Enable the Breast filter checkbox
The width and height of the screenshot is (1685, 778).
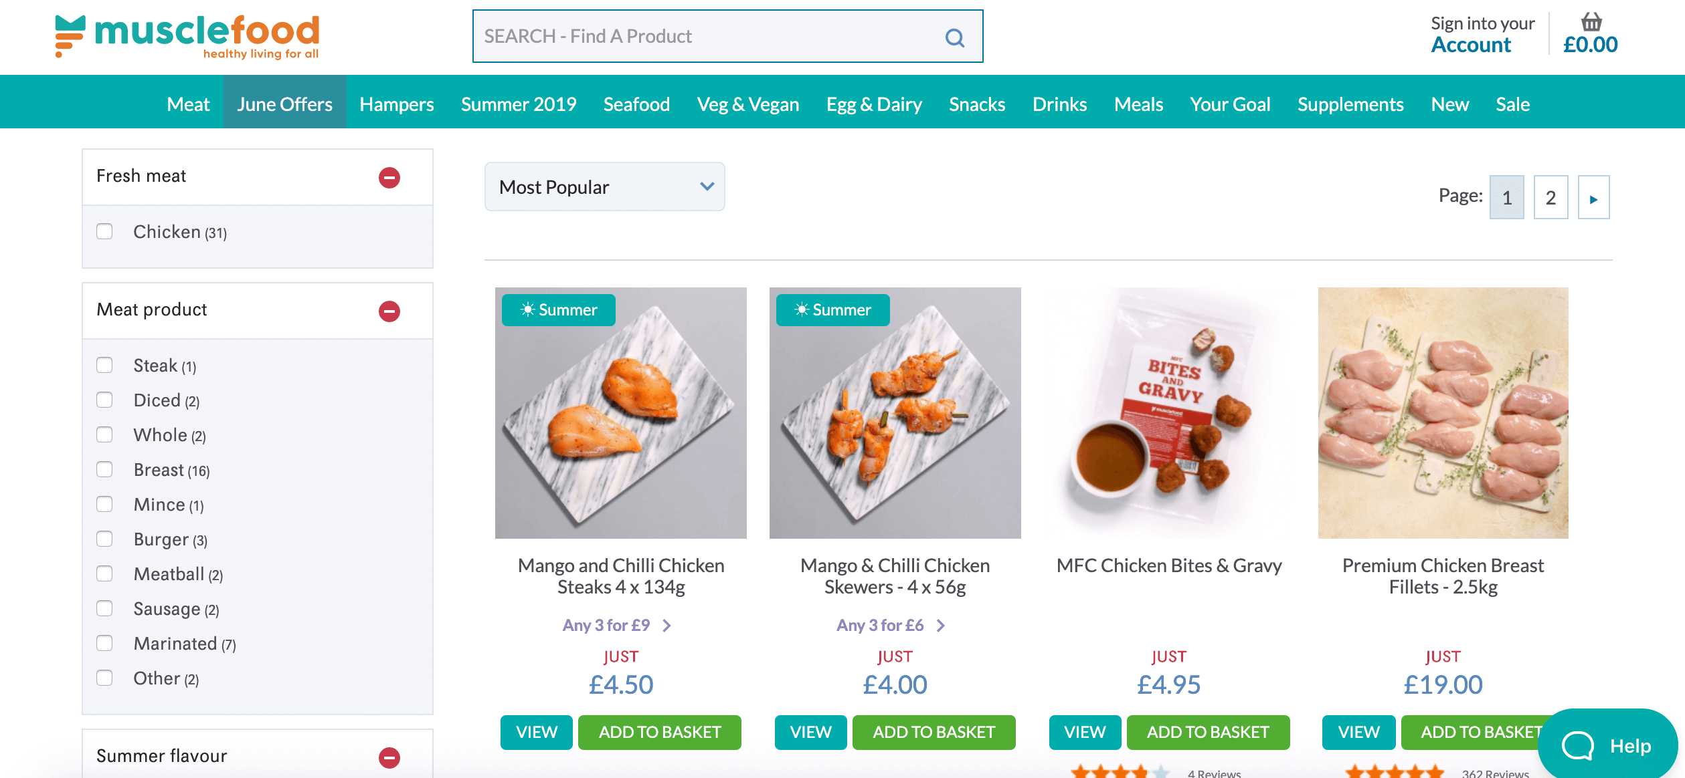point(104,469)
